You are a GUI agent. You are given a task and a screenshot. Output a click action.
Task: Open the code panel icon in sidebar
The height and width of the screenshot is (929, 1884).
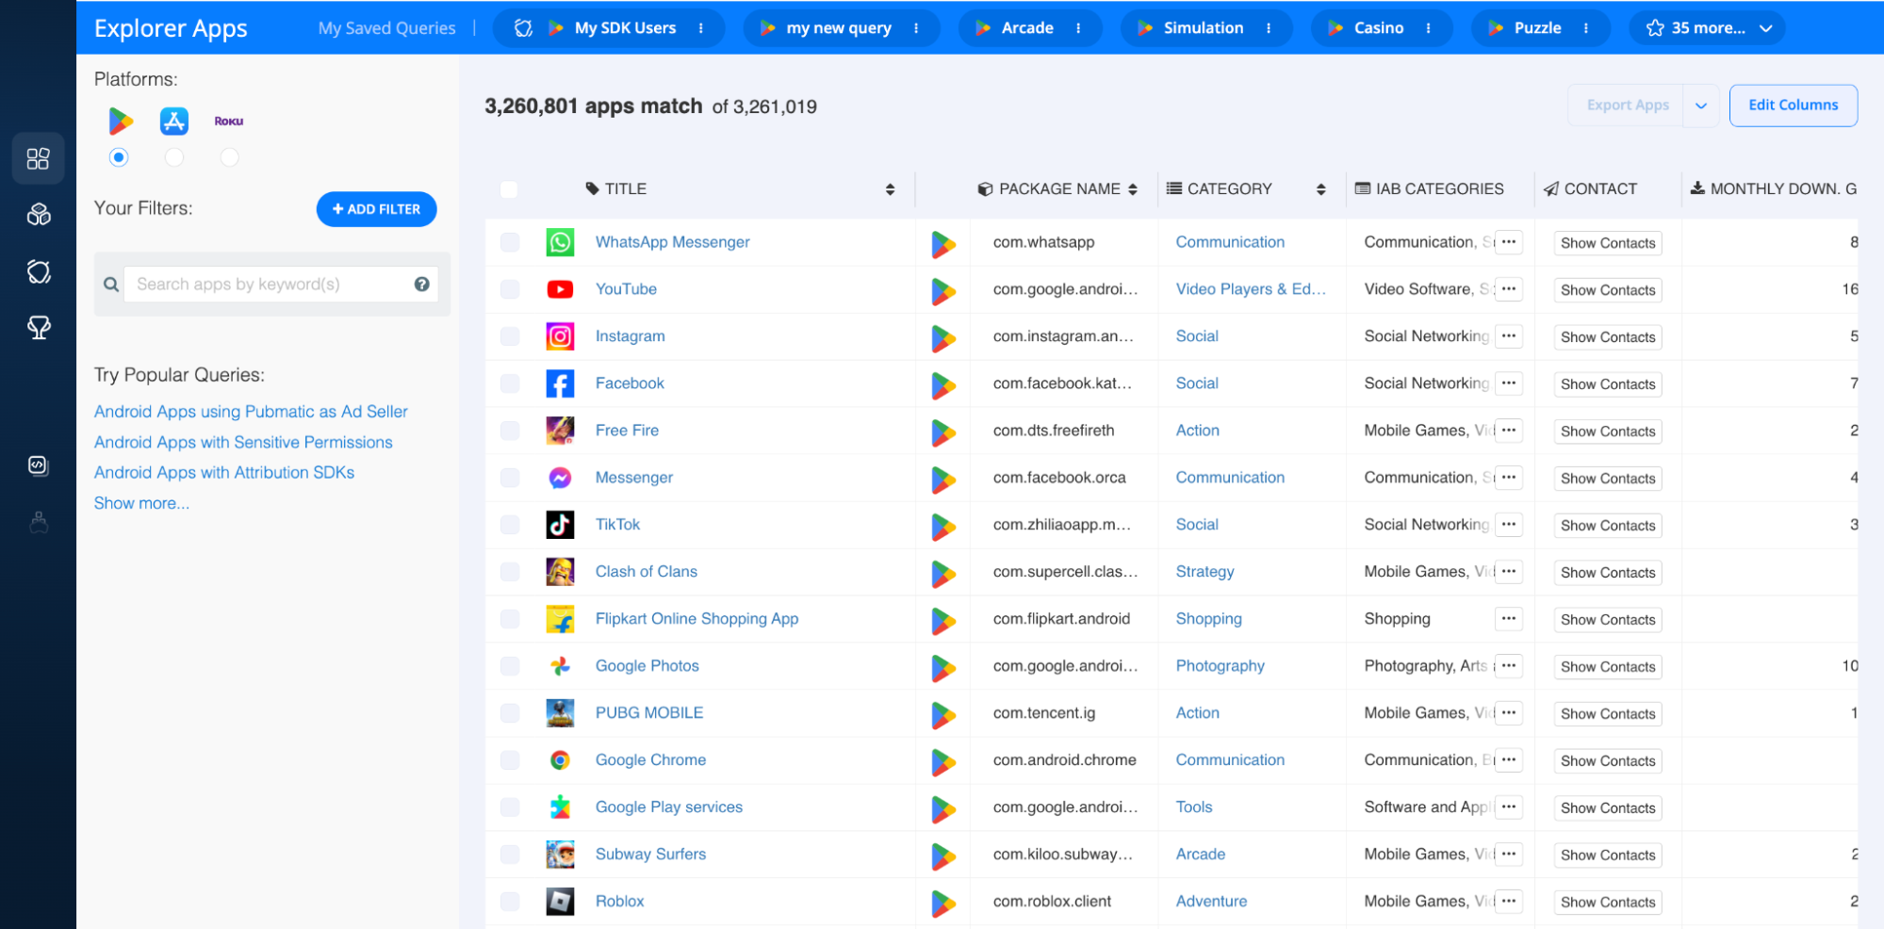click(38, 465)
